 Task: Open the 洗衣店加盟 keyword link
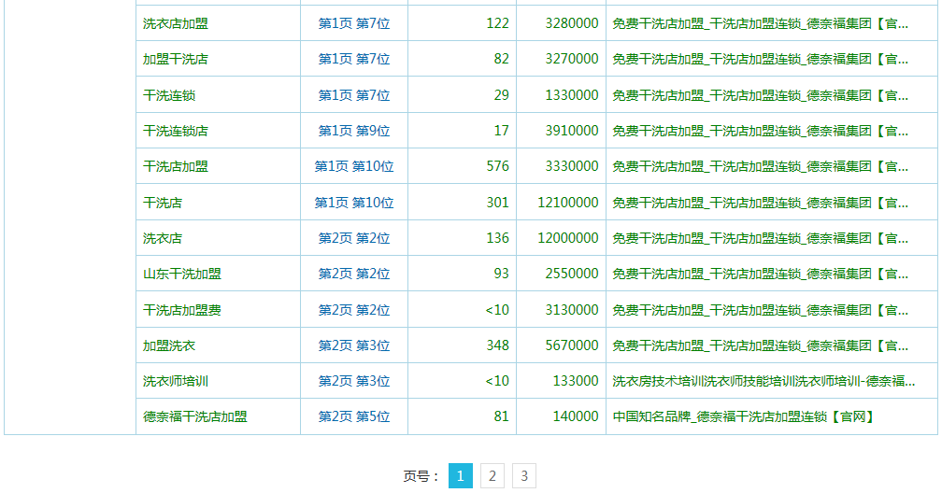(x=176, y=23)
